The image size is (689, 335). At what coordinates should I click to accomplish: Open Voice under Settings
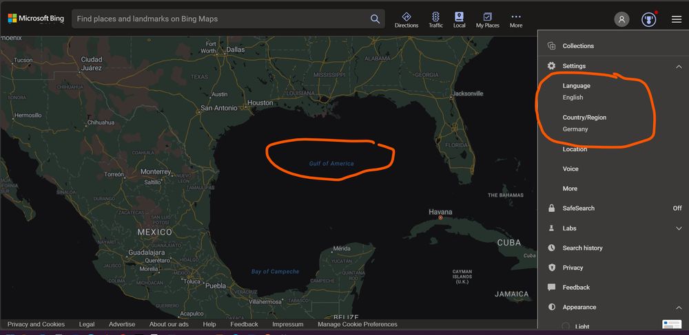pos(570,169)
